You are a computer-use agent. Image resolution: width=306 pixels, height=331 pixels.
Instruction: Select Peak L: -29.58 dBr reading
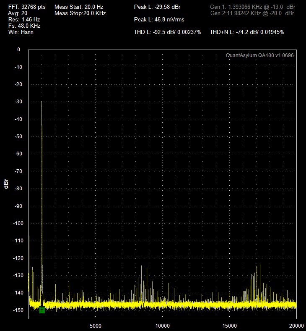click(x=157, y=7)
